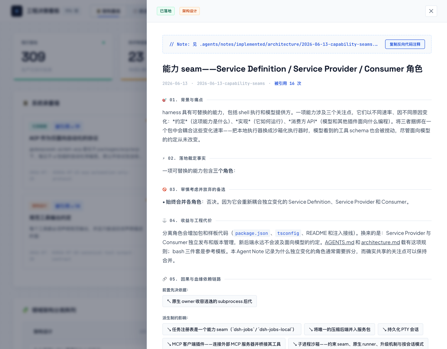Click the link chain icon beside 05. 因果与血缘依赖链路

point(165,279)
